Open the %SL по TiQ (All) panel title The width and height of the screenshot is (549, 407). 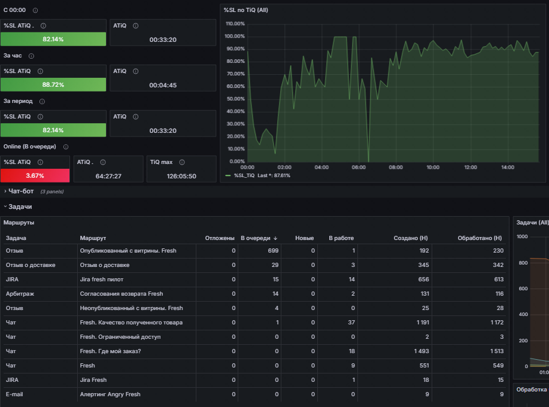click(246, 10)
